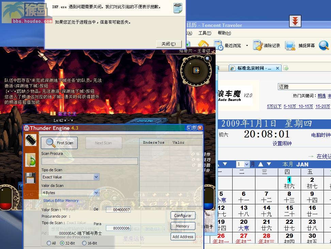The height and width of the screenshot is (249, 331).
Task: Expand the Tipo de Scan dropdown showing Exact Value
Action: click(x=96, y=177)
